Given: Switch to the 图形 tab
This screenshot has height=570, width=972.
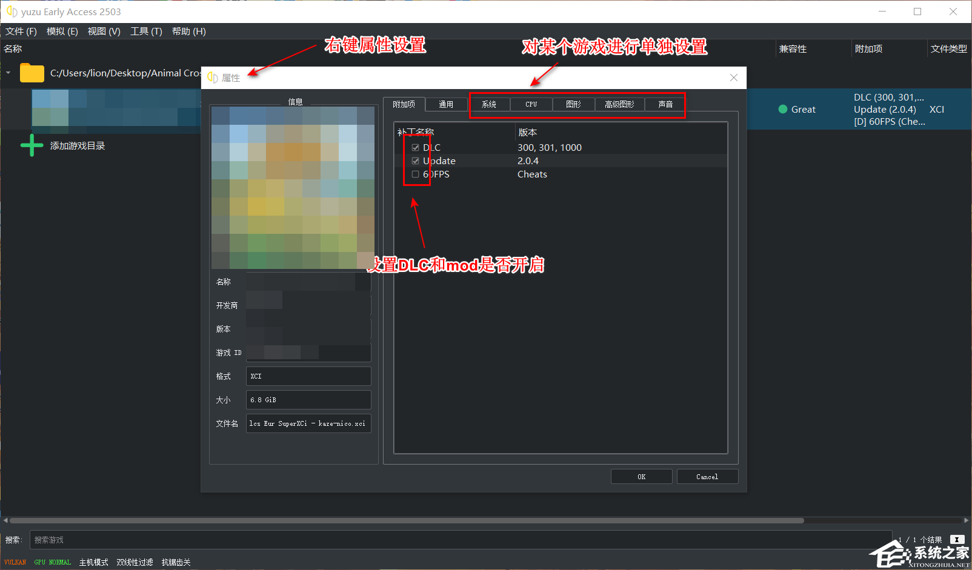Looking at the screenshot, I should (x=574, y=104).
